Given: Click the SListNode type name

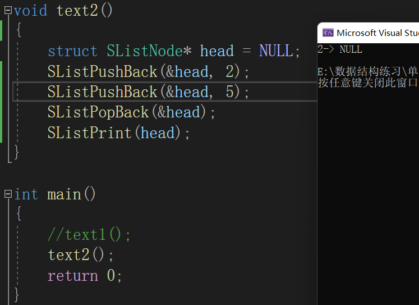Looking at the screenshot, I should [x=145, y=51].
